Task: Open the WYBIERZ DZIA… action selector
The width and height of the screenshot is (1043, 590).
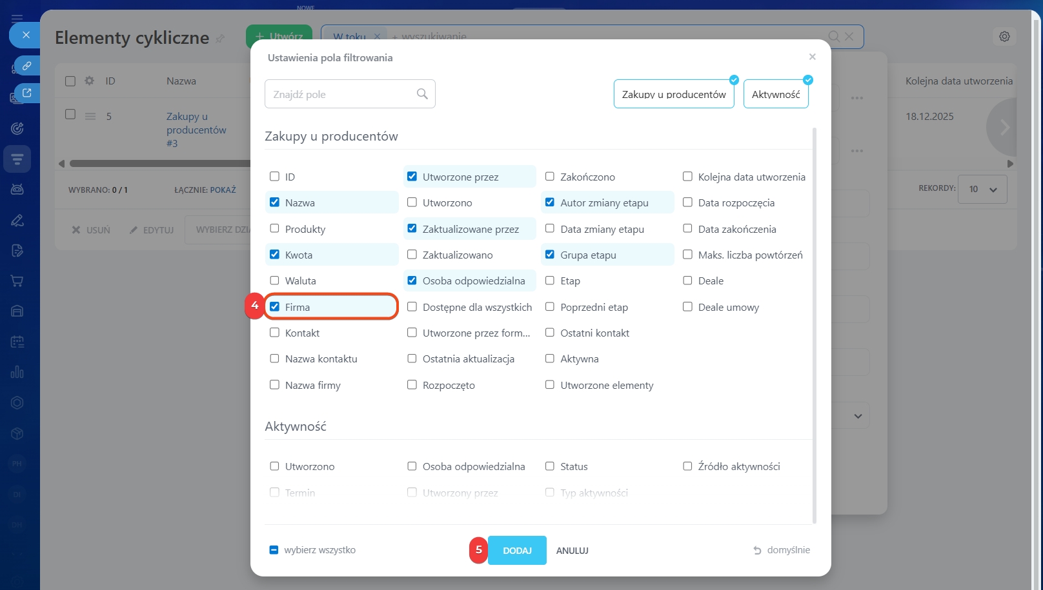Action: (218, 230)
